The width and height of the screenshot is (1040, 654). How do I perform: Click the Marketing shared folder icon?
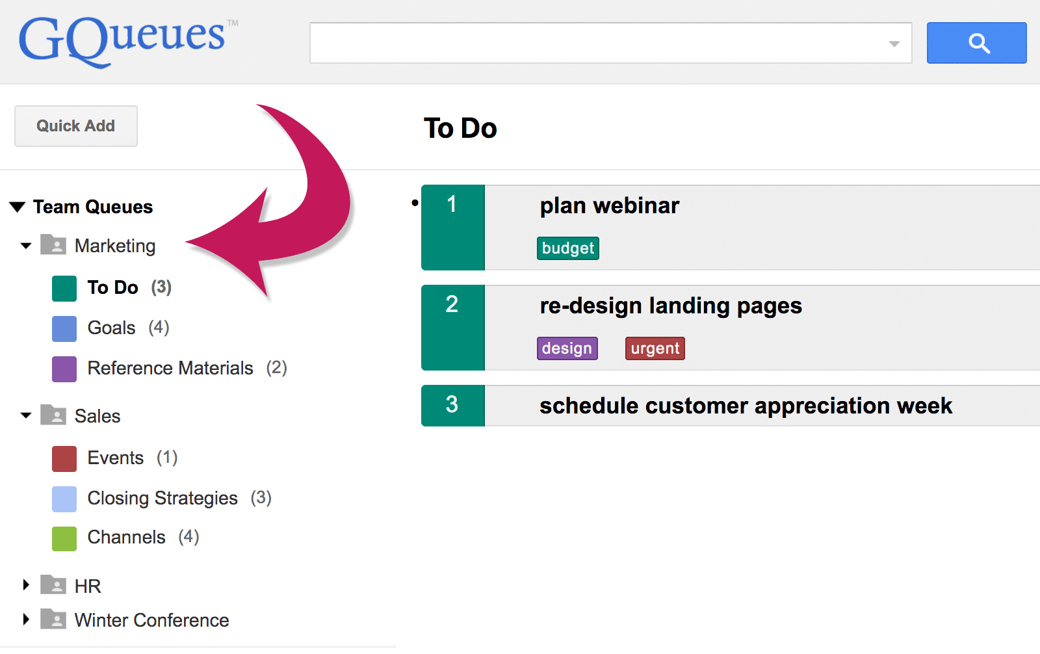[x=53, y=245]
